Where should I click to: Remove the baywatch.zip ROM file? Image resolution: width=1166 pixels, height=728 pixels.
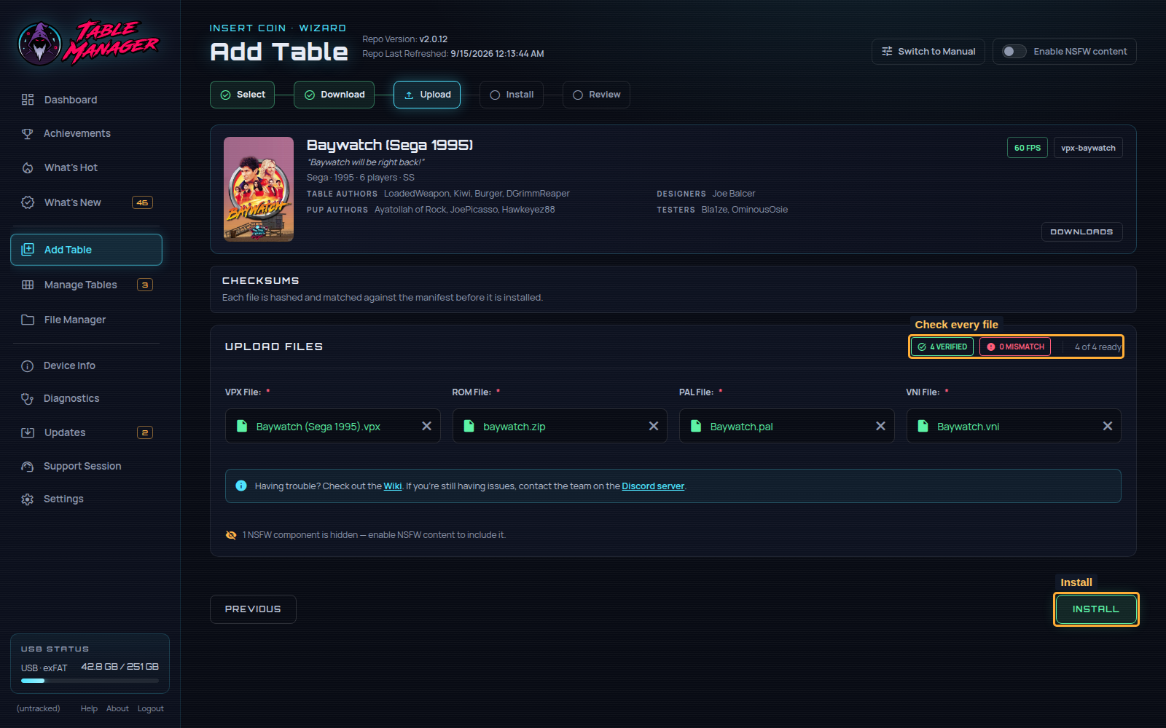(654, 426)
